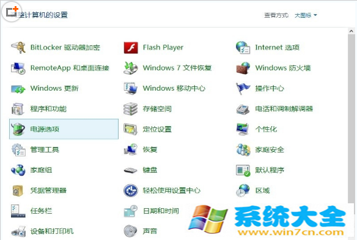Open the 默认程序 icon
Image resolution: width=357 pixels, height=240 pixels.
(243, 171)
